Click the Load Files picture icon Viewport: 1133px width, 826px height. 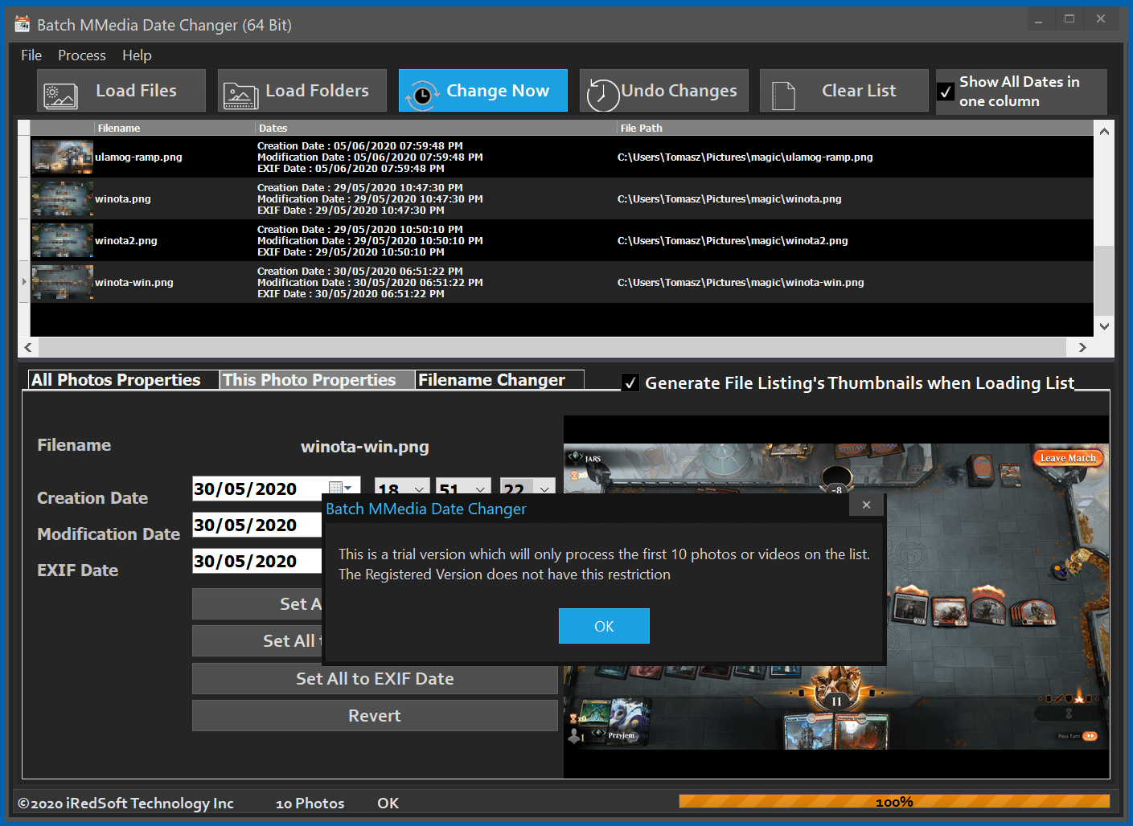(x=60, y=96)
